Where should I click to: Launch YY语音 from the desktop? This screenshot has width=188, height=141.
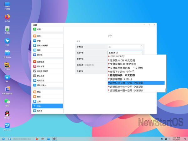(x=7, y=65)
